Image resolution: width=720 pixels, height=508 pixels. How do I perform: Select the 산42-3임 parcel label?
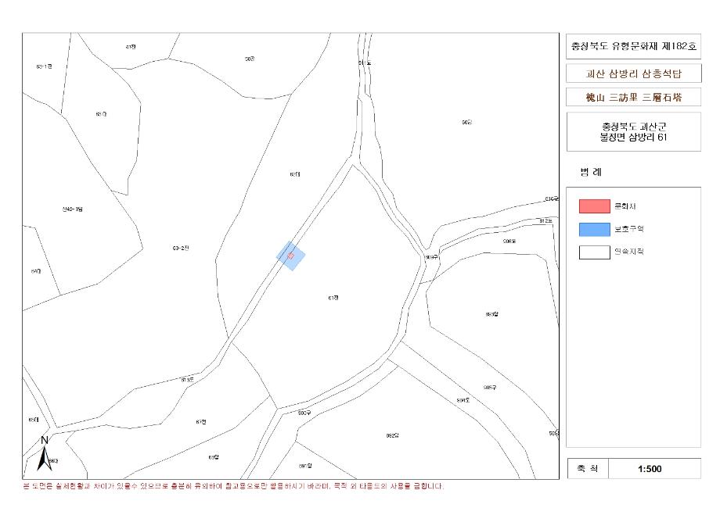(x=72, y=209)
